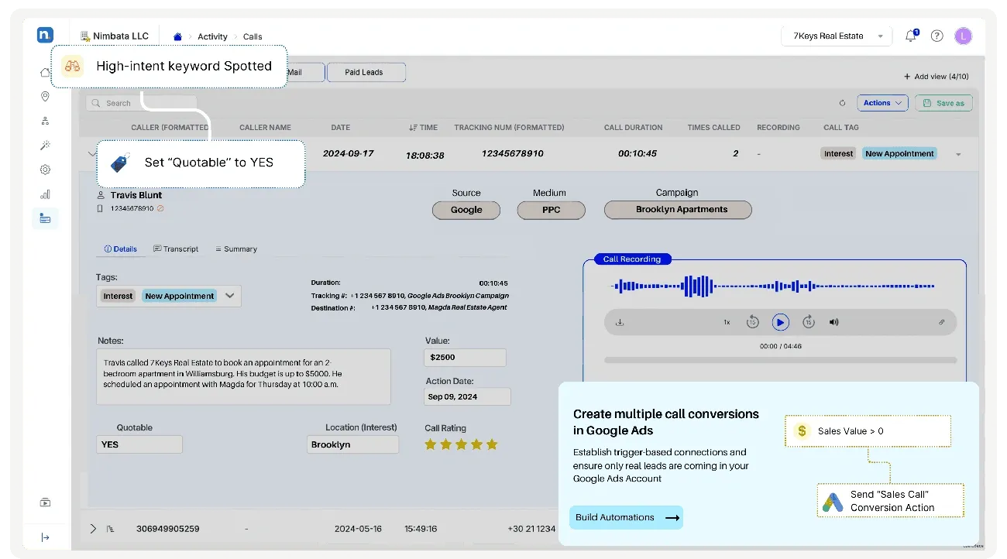Open the user avatar labeled L
Screen dimensions: 1007x559
[963, 36]
